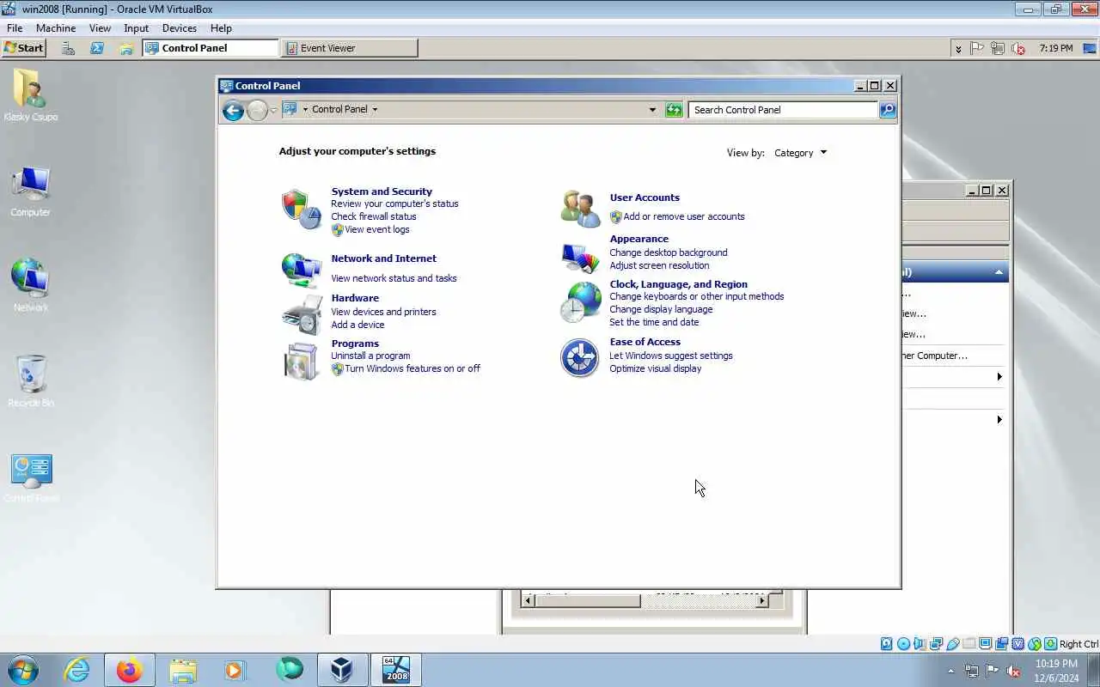This screenshot has height=687, width=1100.
Task: Click the win2008 VM taskbar button
Action: click(395, 670)
